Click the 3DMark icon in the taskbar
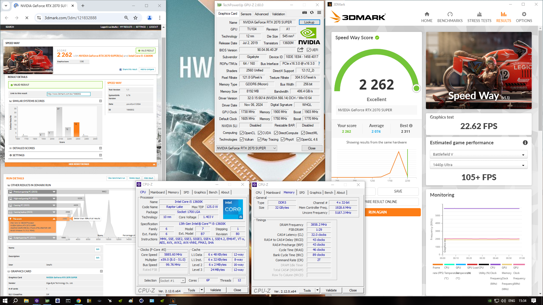This screenshot has height=305, width=543. [173, 301]
